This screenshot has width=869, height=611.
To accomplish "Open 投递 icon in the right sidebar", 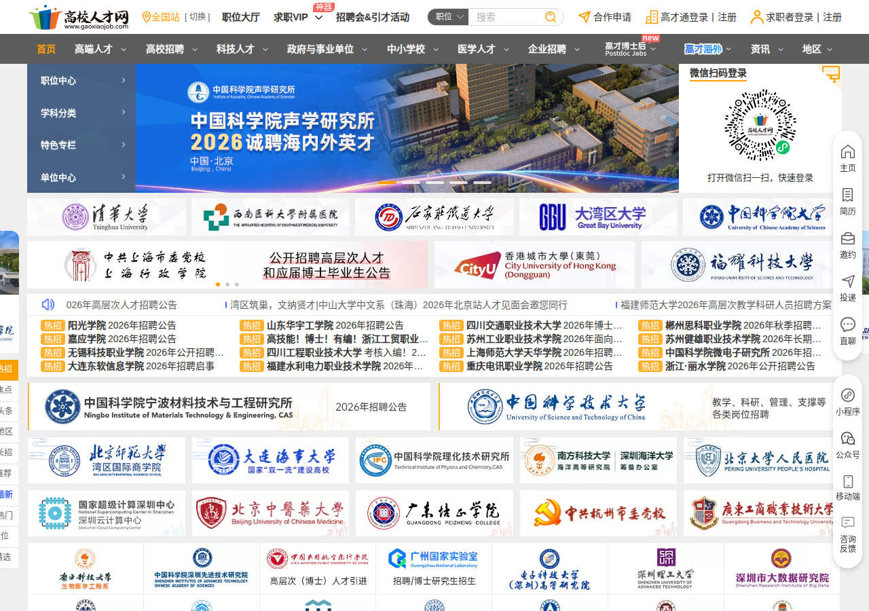I will pyautogui.click(x=848, y=289).
